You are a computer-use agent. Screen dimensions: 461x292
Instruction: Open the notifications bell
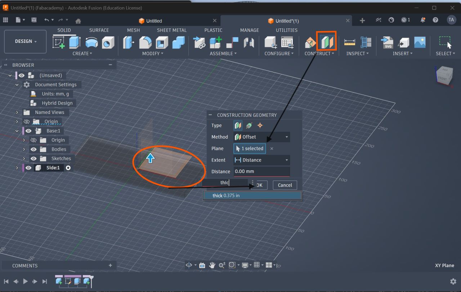tap(423, 20)
